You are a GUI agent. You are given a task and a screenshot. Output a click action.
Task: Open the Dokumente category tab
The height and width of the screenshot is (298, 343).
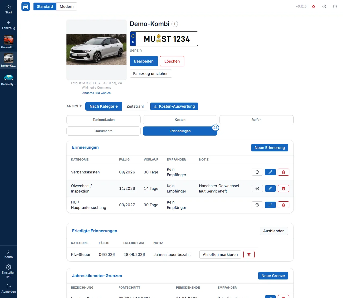[x=104, y=131]
